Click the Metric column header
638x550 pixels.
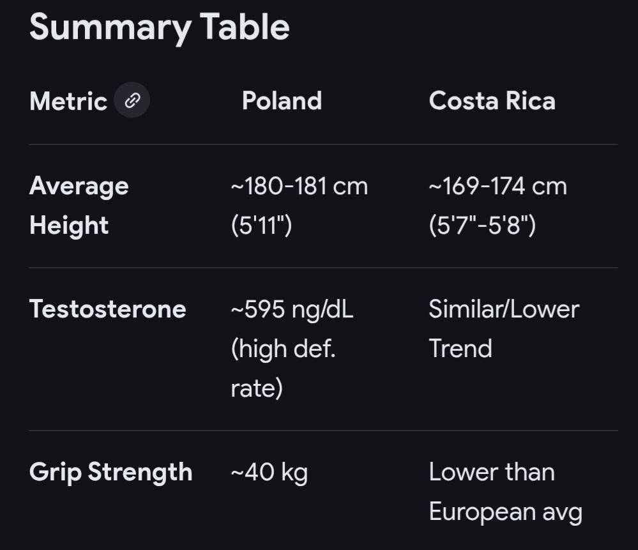68,101
